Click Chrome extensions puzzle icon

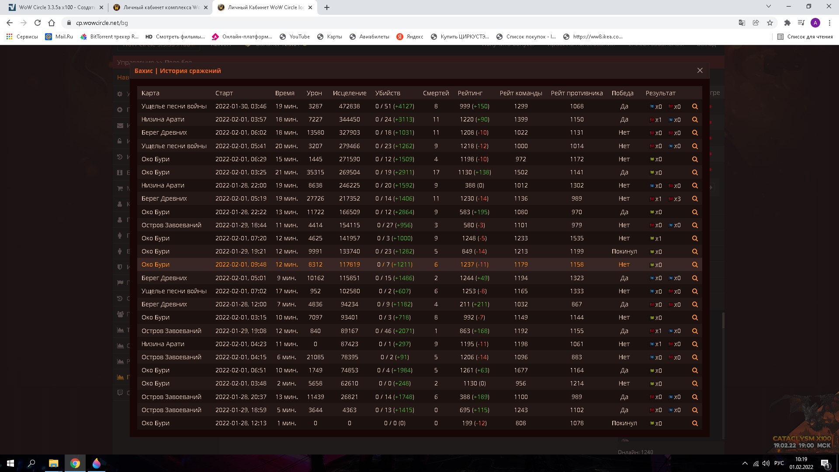787,23
